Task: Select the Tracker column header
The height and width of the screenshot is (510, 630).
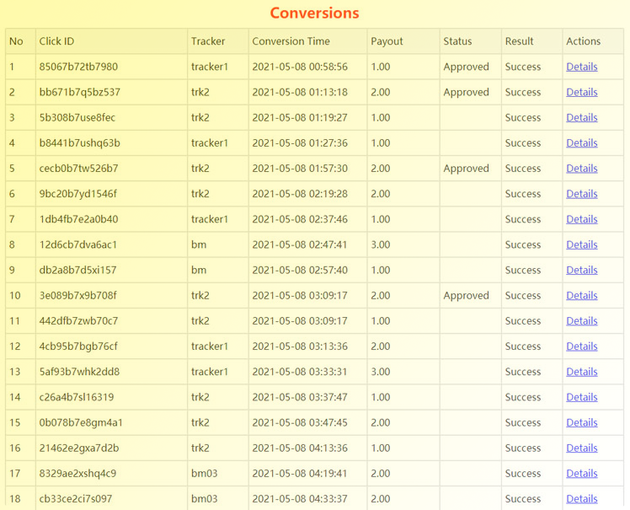Action: click(x=208, y=41)
